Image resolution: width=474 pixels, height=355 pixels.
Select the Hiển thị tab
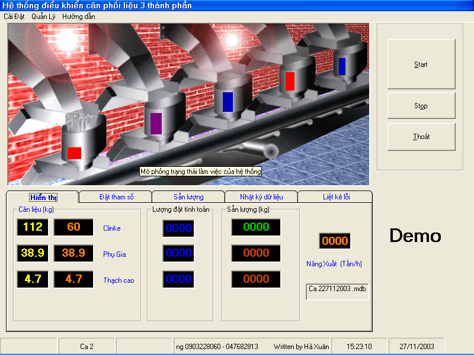(x=43, y=197)
